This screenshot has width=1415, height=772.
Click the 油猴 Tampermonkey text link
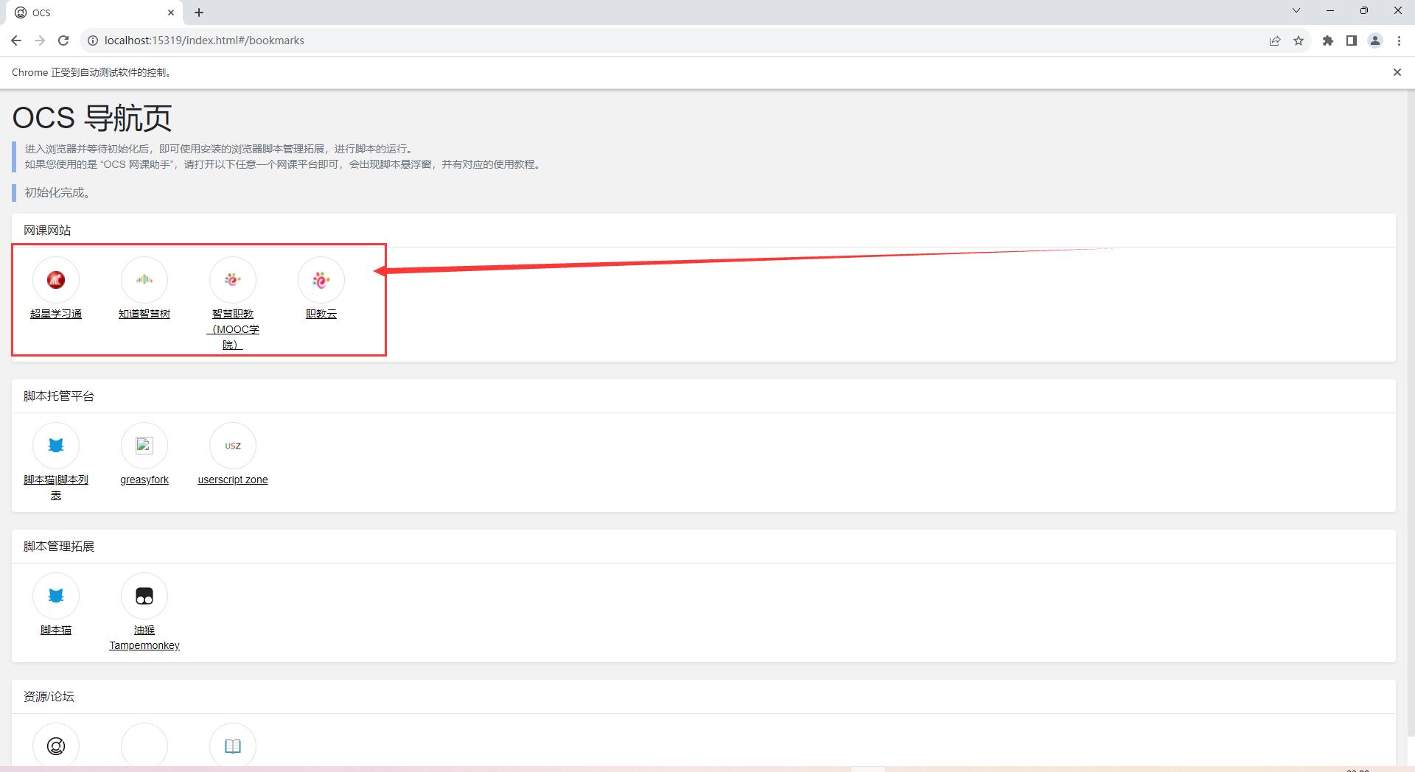pyautogui.click(x=144, y=638)
